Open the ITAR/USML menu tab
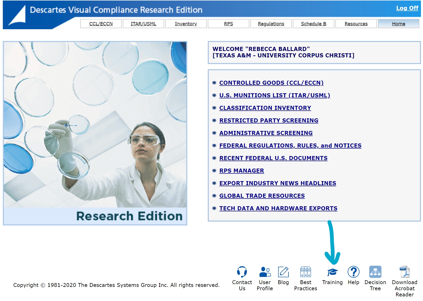This screenshot has height=301, width=423. [x=143, y=24]
